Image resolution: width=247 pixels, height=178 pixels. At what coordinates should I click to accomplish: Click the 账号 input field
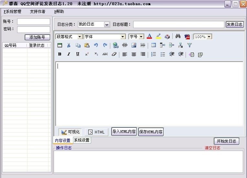click(x=34, y=22)
